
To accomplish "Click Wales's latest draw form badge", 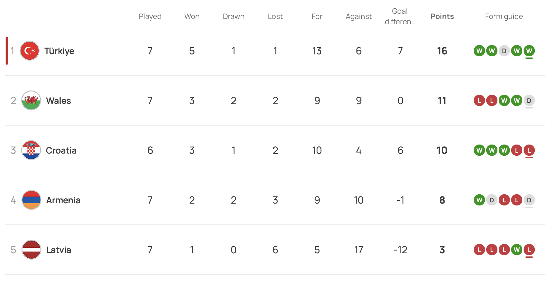I will click(x=529, y=100).
